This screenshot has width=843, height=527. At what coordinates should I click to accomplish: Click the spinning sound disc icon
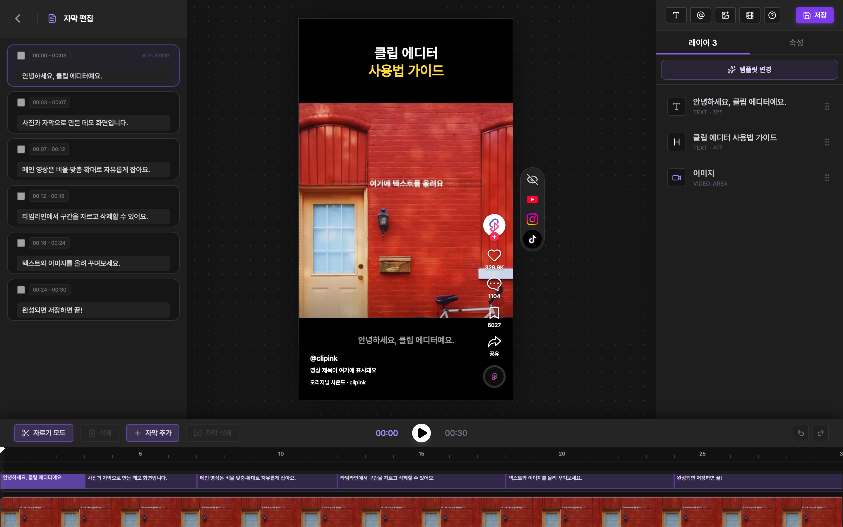(x=494, y=377)
